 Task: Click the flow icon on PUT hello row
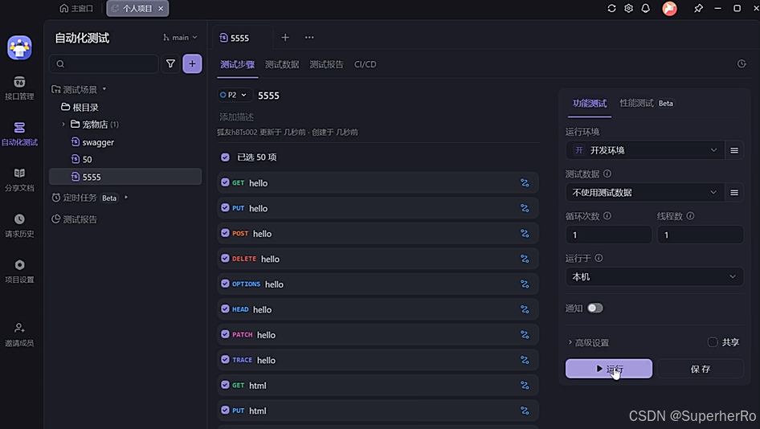coord(525,208)
